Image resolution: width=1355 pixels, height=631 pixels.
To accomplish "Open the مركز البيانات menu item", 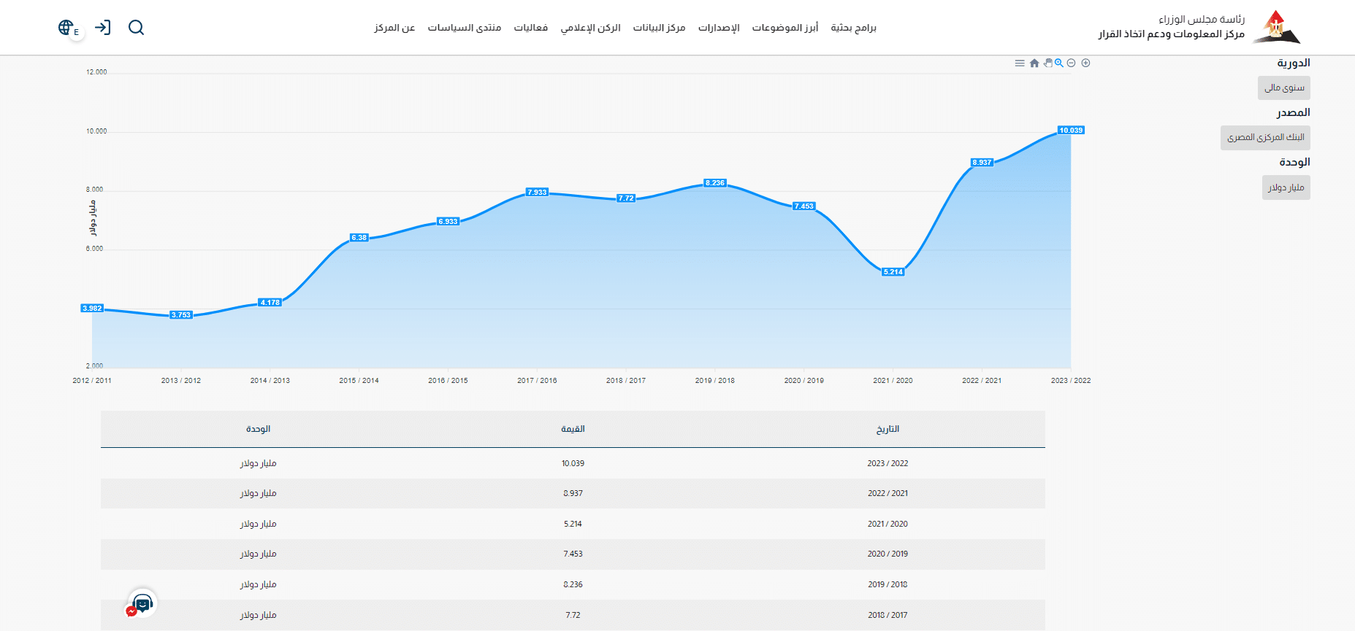I will [x=659, y=28].
